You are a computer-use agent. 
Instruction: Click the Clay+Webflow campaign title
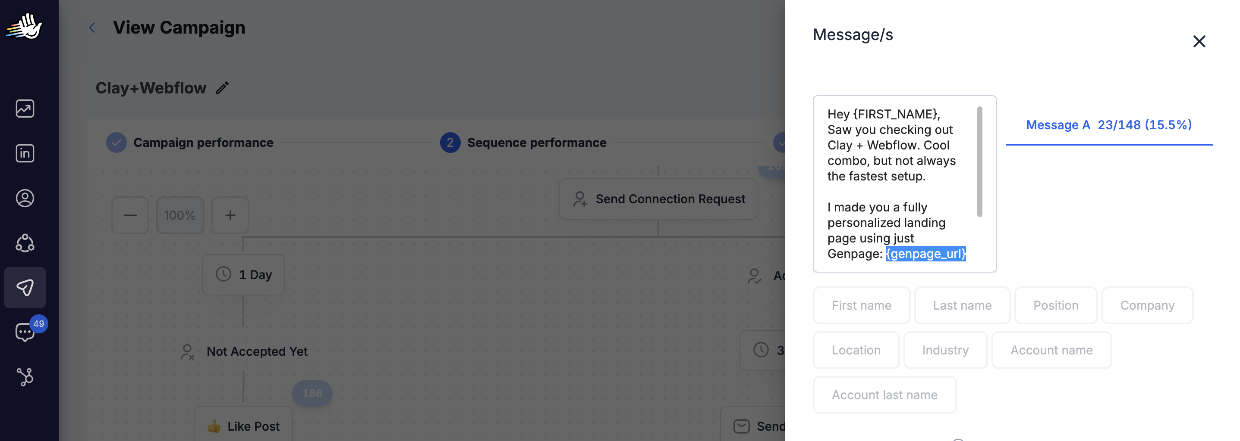(x=151, y=88)
